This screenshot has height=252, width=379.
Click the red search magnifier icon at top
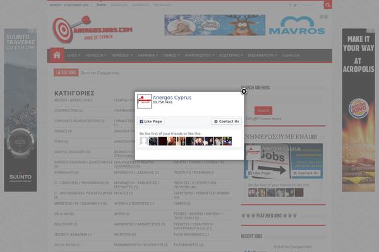coord(328,5)
